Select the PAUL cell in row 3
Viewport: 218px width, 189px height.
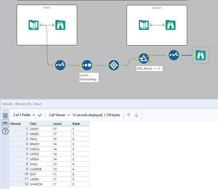[40, 139]
